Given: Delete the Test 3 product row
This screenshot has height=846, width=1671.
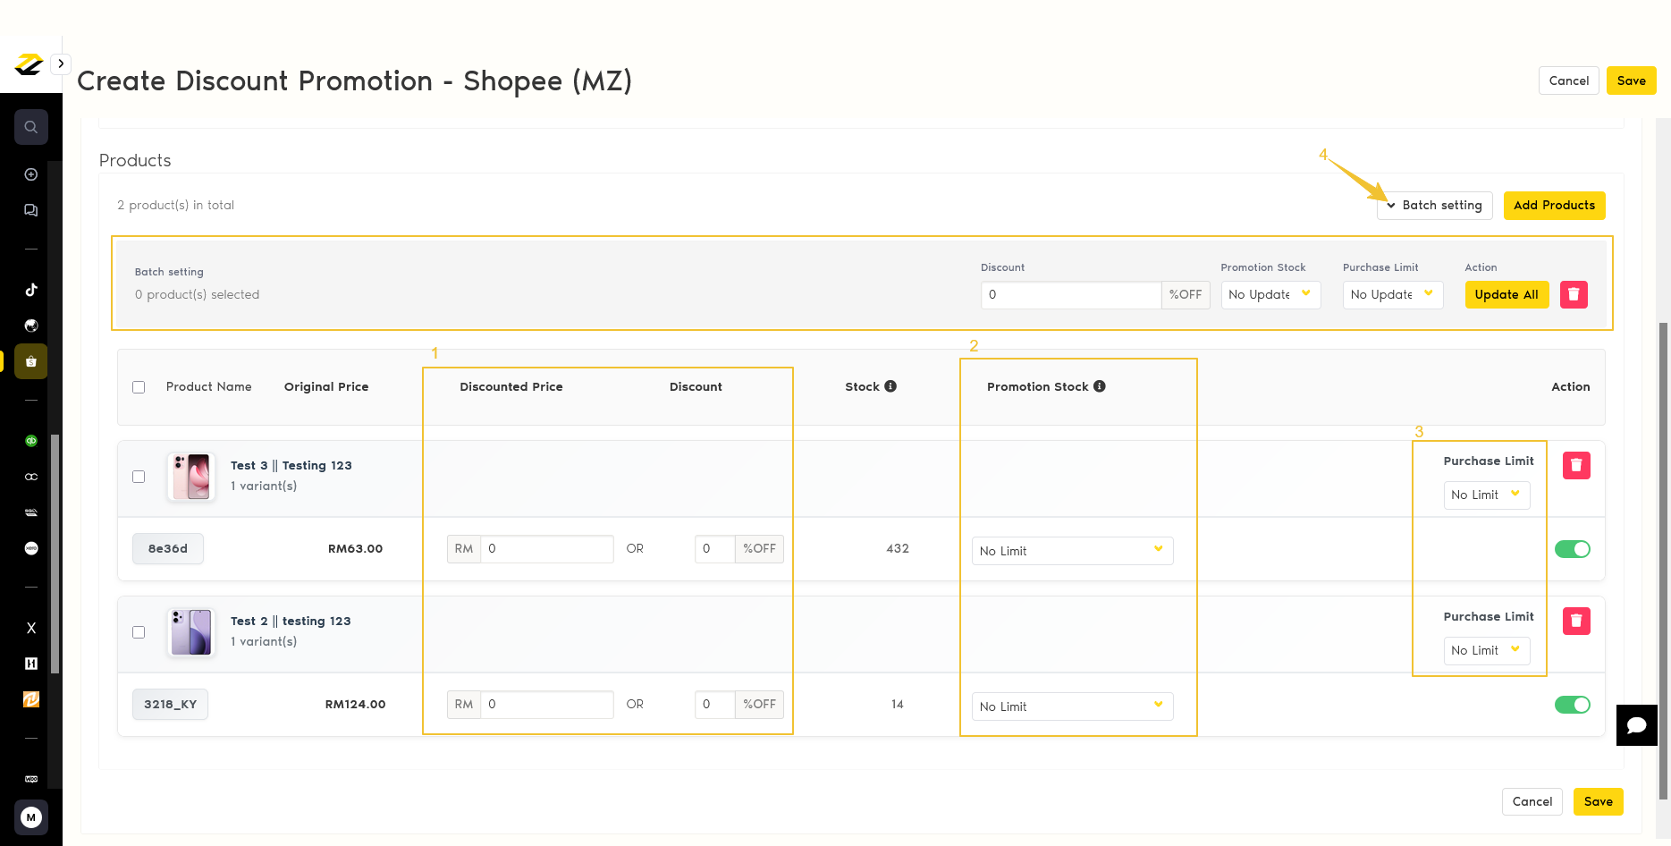Looking at the screenshot, I should pyautogui.click(x=1575, y=465).
